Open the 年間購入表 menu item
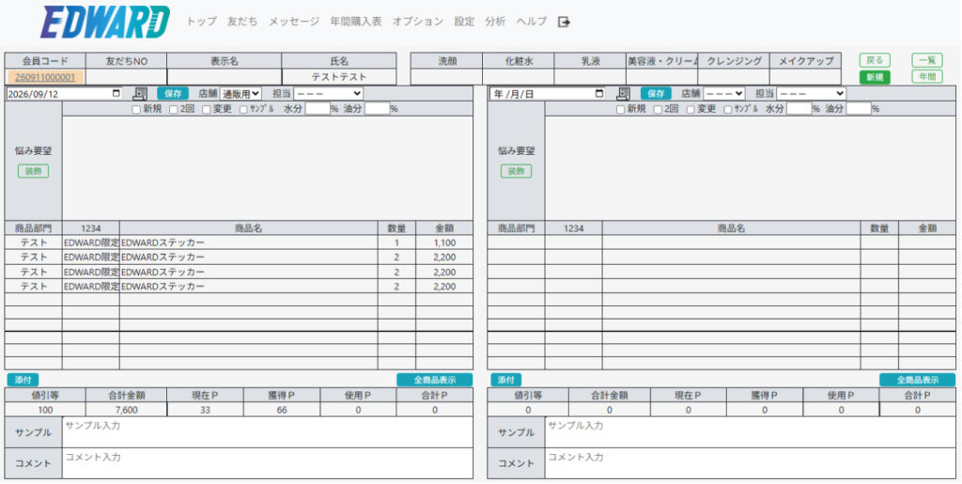 click(x=356, y=22)
